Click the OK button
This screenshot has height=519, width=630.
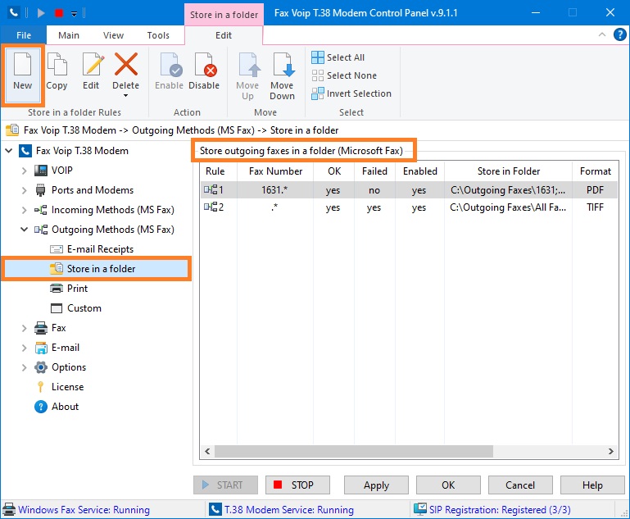point(448,485)
